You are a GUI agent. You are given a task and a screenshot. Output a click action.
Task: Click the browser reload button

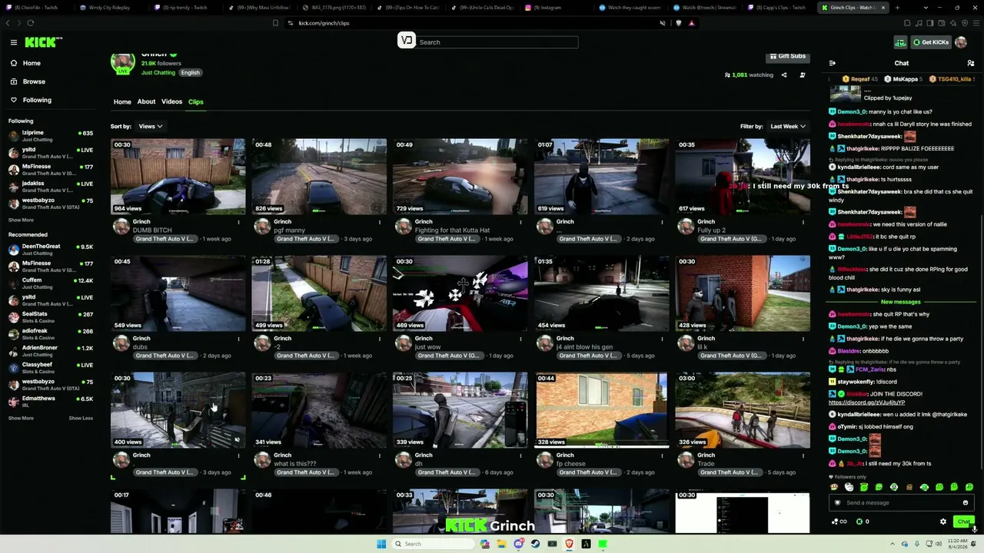click(x=30, y=23)
